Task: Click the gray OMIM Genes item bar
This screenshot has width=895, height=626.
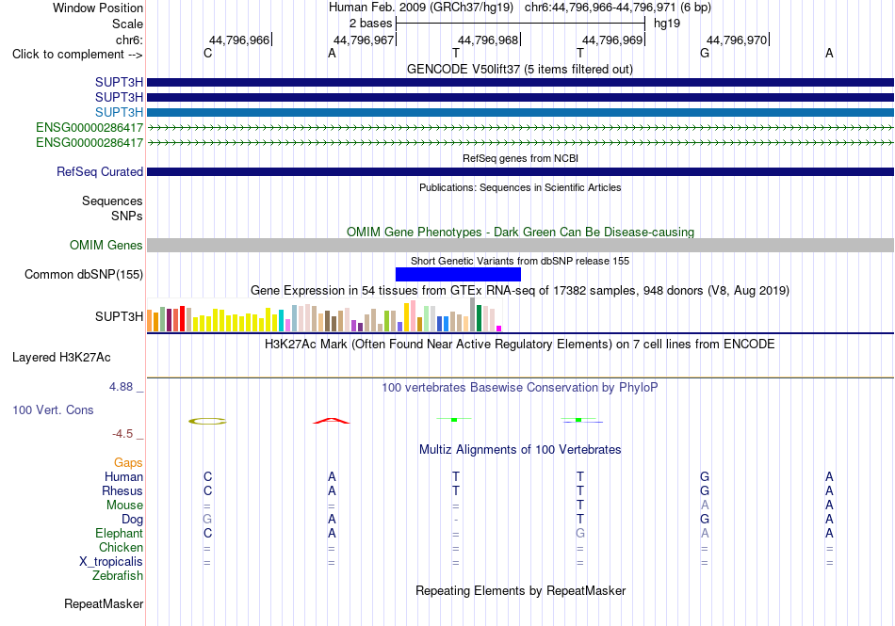Action: click(x=520, y=245)
